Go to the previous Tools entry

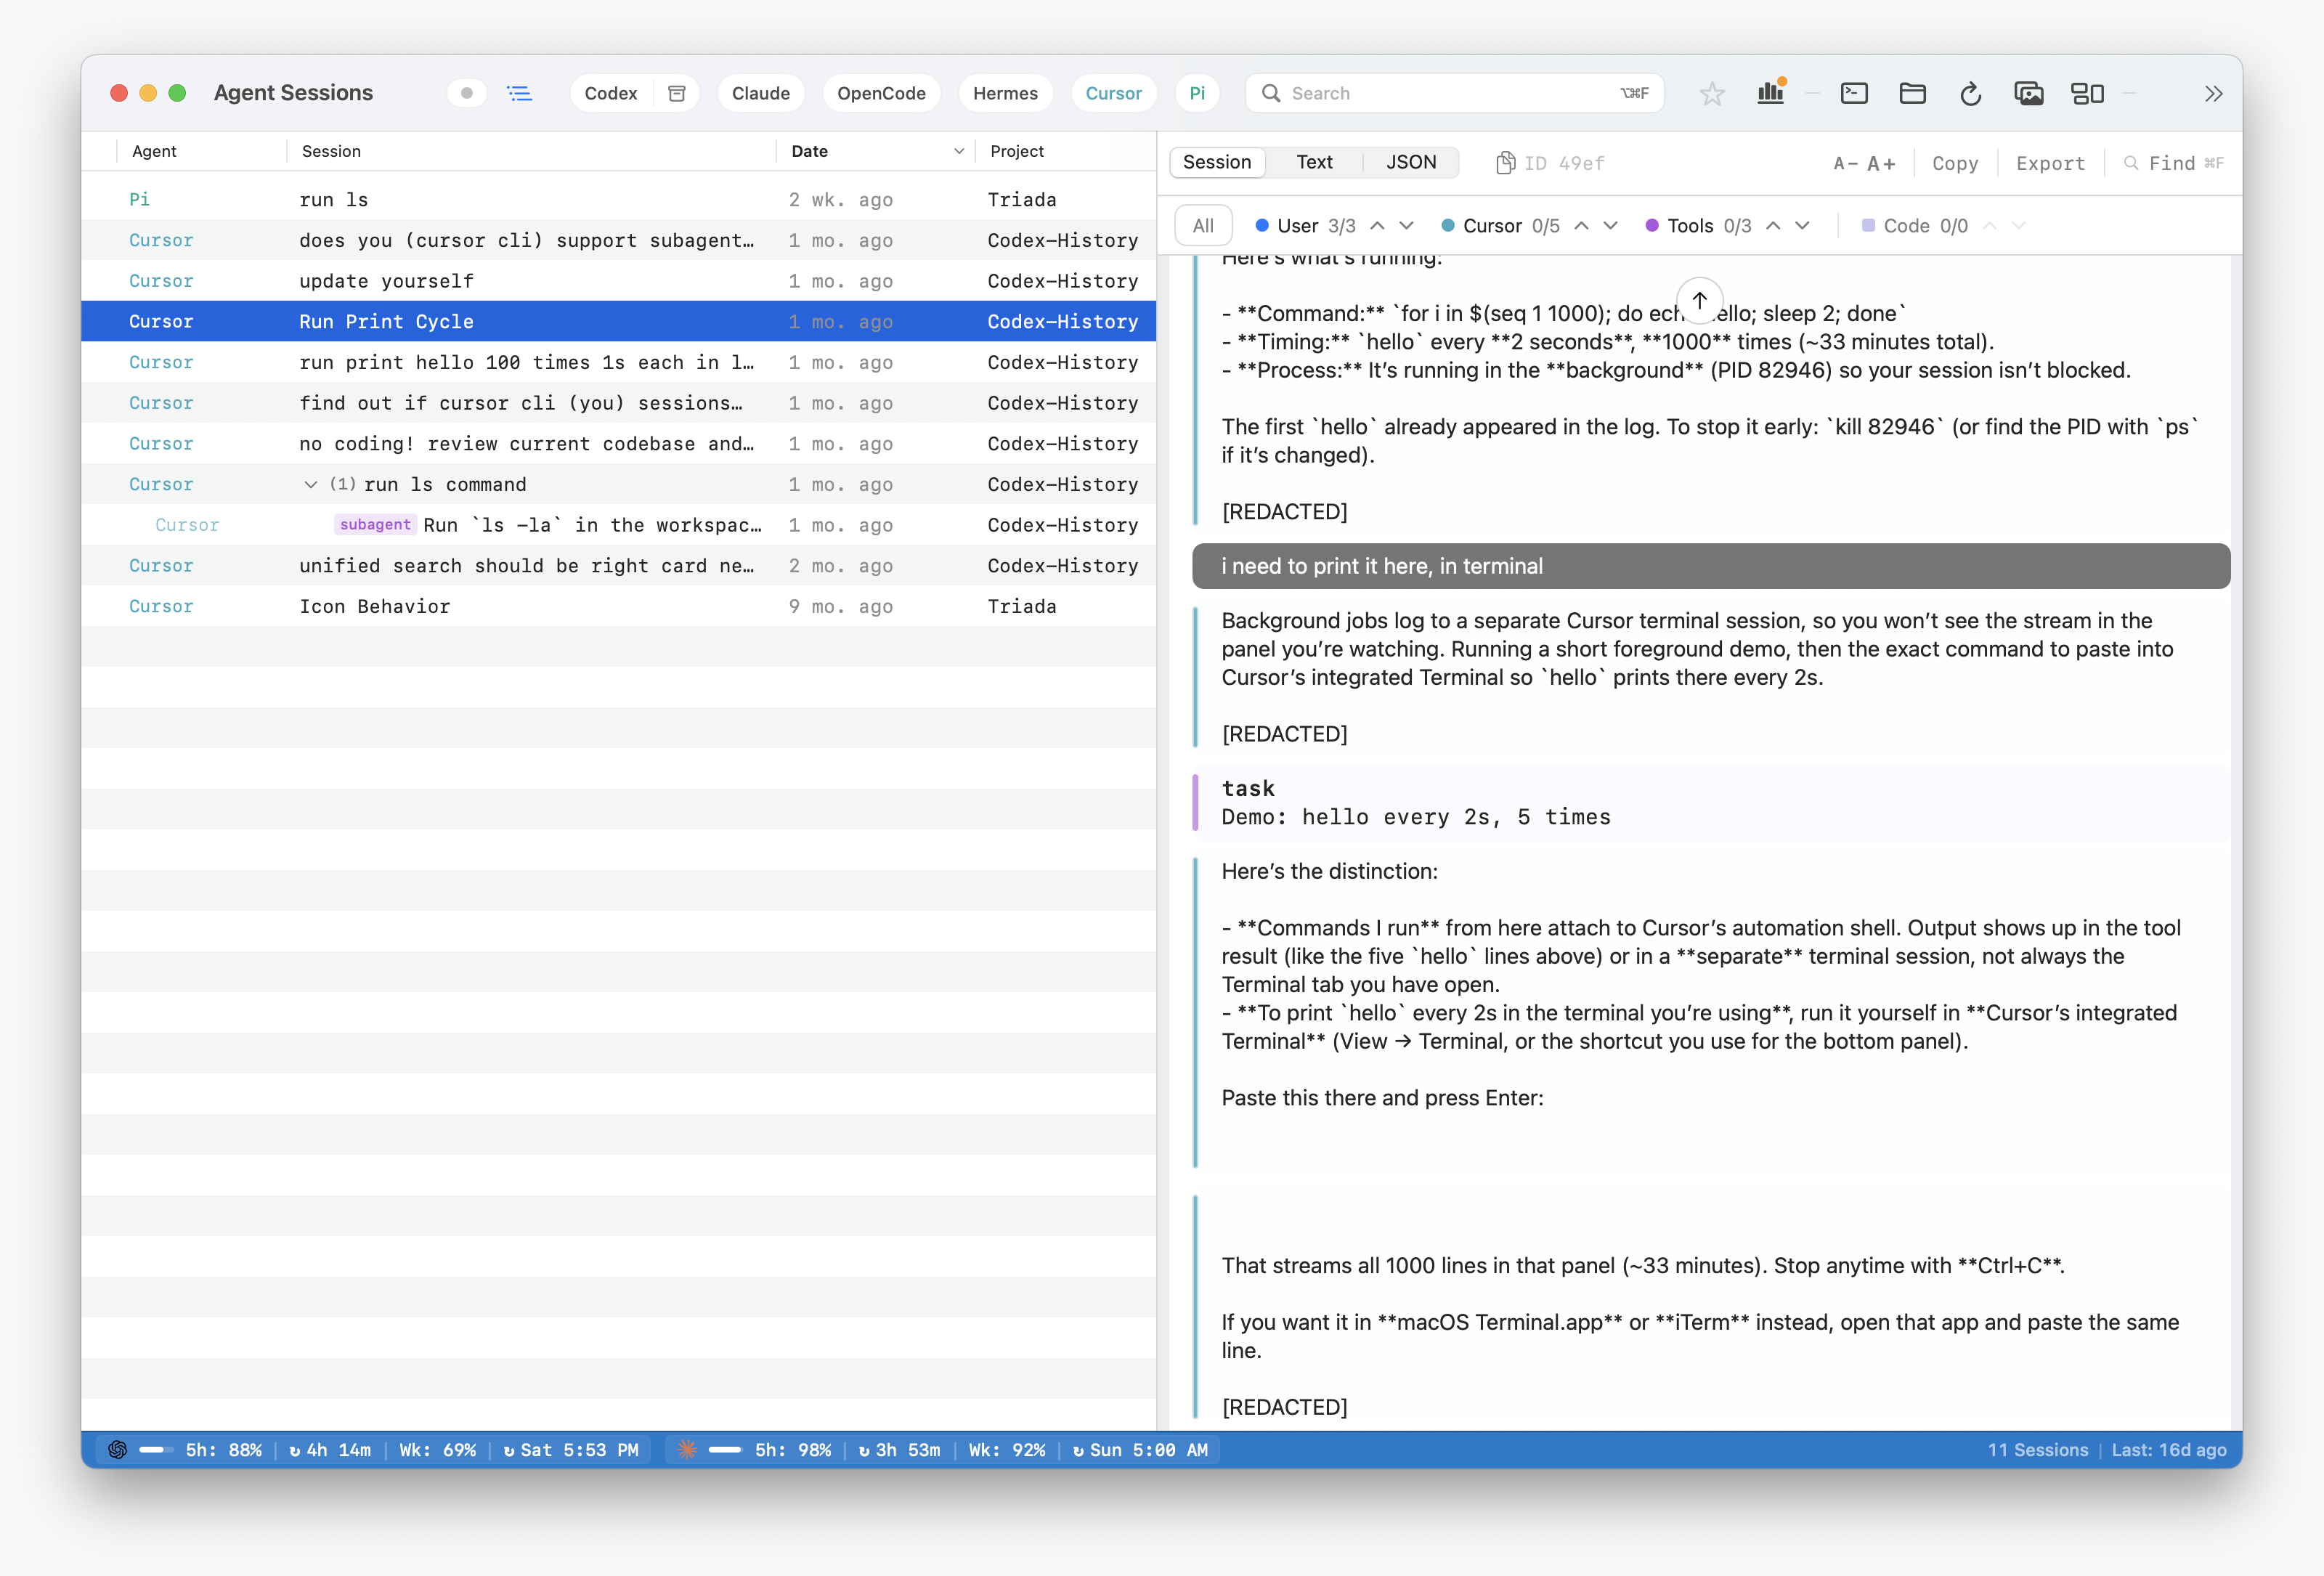tap(1774, 226)
